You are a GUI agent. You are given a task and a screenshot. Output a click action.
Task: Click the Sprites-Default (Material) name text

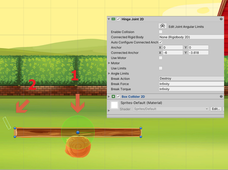pos(141,103)
